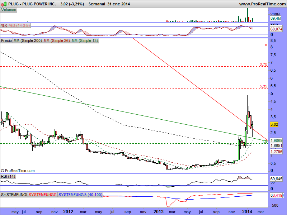The image size is (287, 215).
Task: Click the 1,6651 moving average value
Action: [x=276, y=146]
